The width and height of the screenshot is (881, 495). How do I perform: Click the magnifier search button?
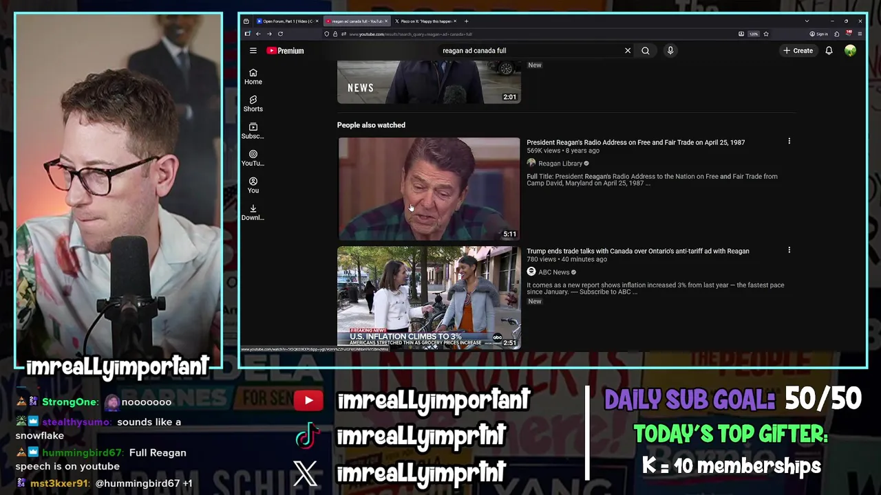click(x=646, y=51)
